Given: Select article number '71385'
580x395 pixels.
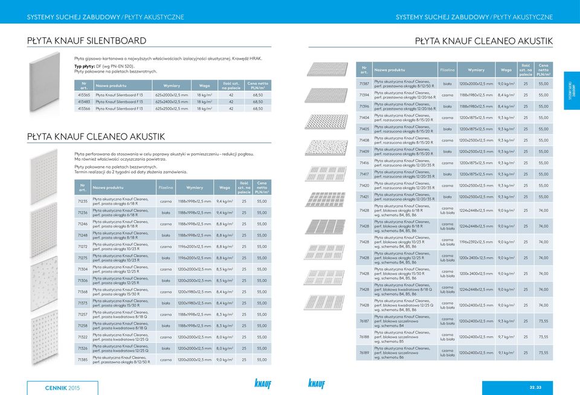Looking at the screenshot, I should (x=83, y=360).
